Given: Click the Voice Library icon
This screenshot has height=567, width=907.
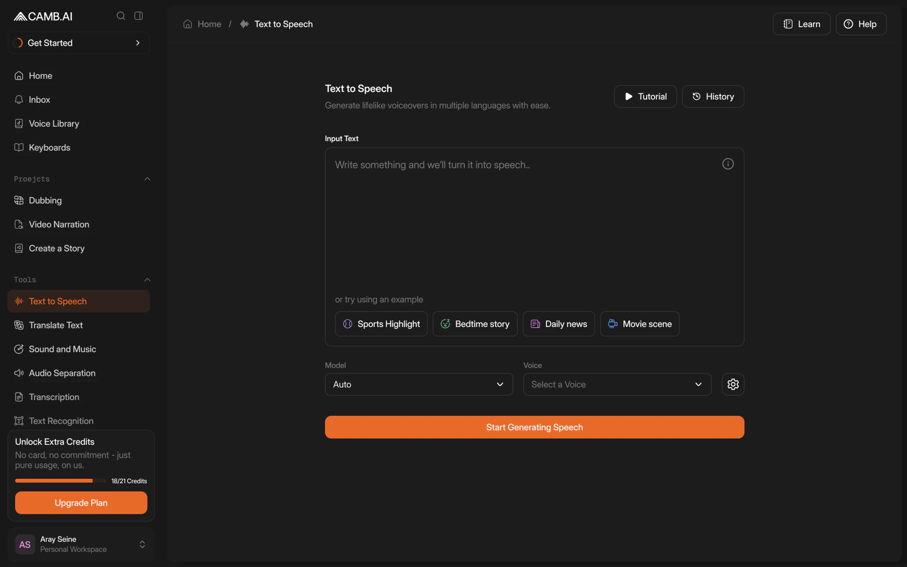Looking at the screenshot, I should pyautogui.click(x=19, y=124).
